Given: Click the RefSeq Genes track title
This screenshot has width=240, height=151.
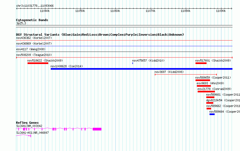Looking at the screenshot, I should [x=27, y=123].
